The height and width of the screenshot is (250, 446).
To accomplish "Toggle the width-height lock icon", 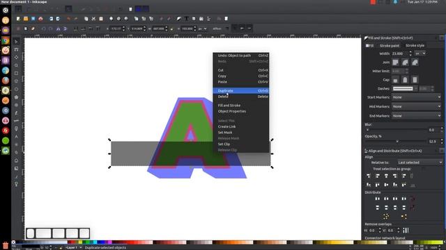I will (172, 28).
